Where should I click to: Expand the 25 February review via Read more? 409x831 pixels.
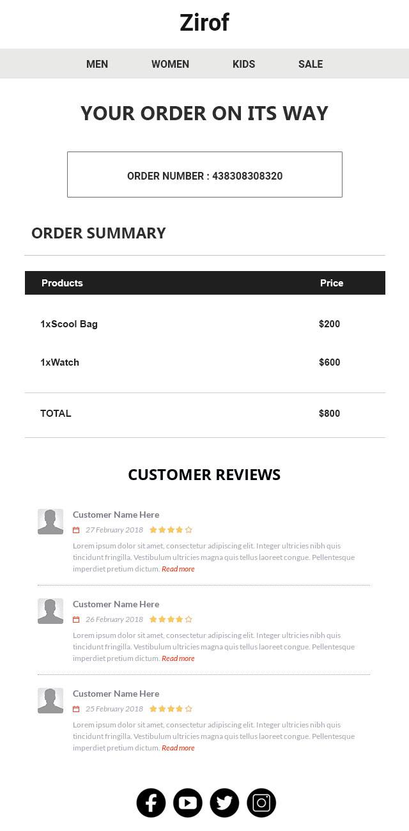tap(178, 747)
